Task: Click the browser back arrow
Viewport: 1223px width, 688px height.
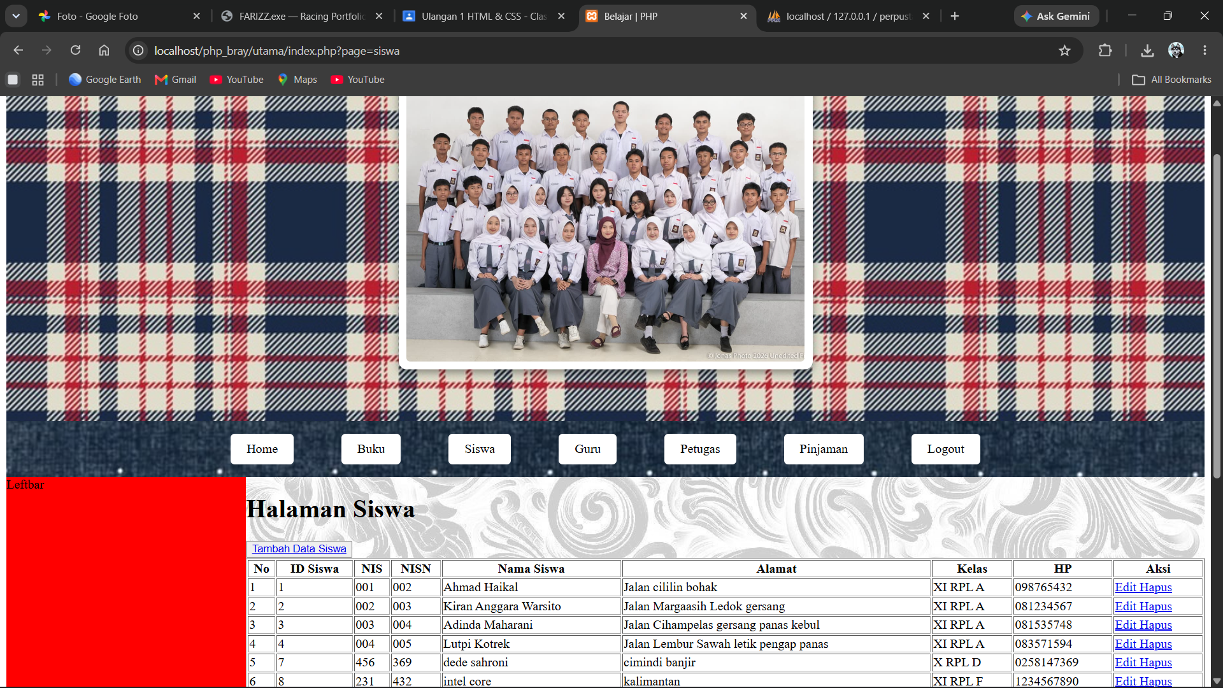Action: click(18, 50)
